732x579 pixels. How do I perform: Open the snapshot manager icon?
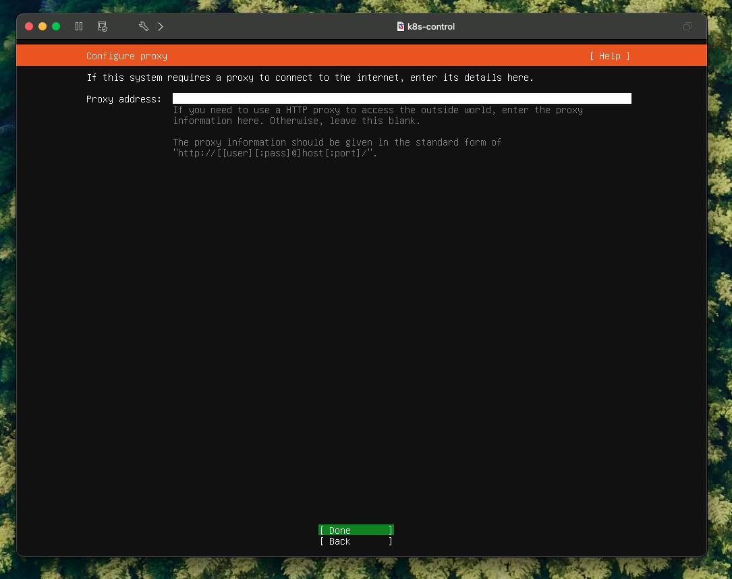click(x=103, y=26)
